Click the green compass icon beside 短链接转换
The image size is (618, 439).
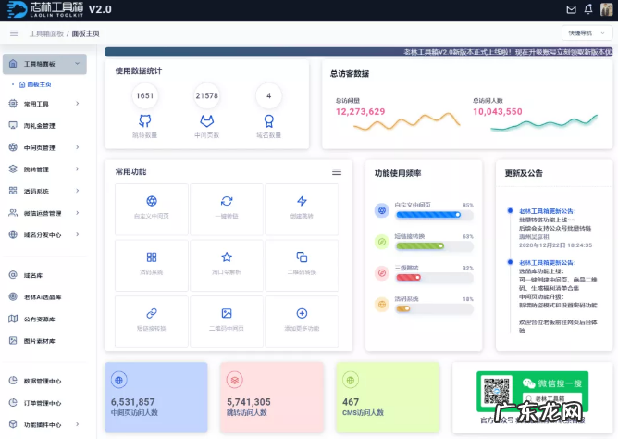[x=381, y=242]
